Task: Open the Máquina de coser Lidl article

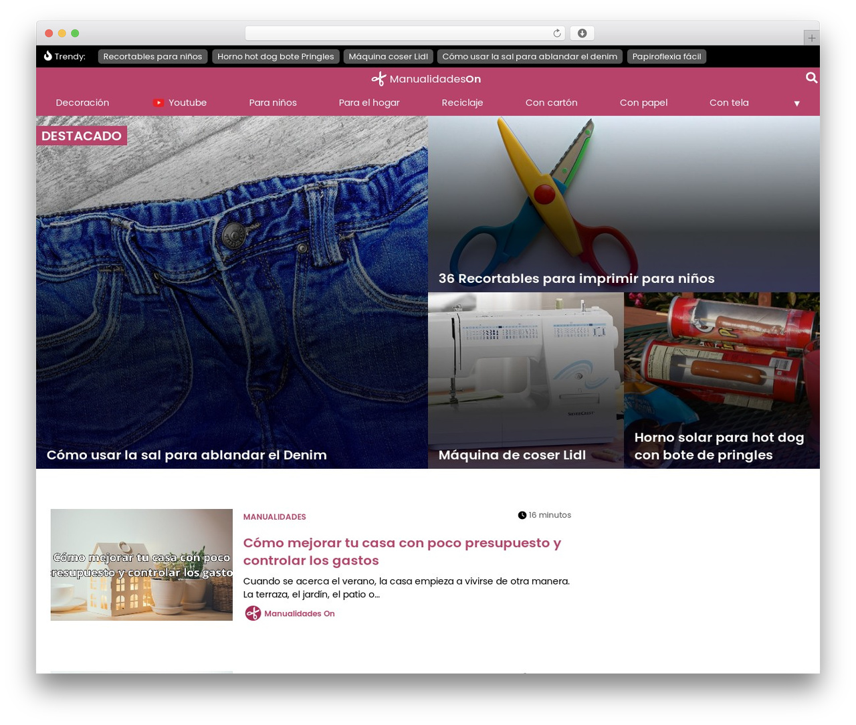Action: pos(512,455)
